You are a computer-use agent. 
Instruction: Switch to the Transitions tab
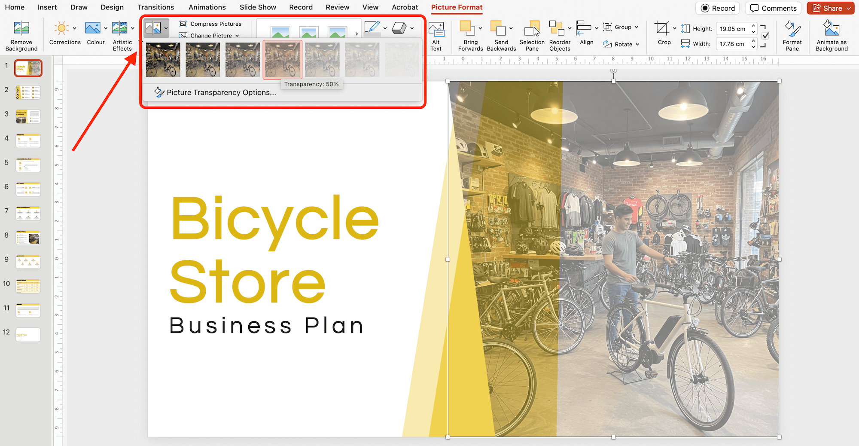coord(155,7)
